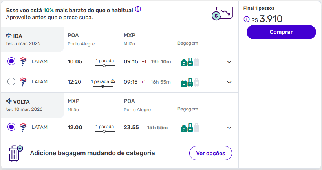Click baggage icons on 10:05 LATAM flight
The width and height of the screenshot is (322, 170).
(190, 62)
